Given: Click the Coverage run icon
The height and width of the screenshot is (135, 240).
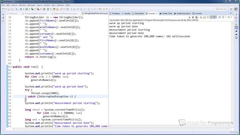Looking at the screenshot, I should click(x=32, y=9).
